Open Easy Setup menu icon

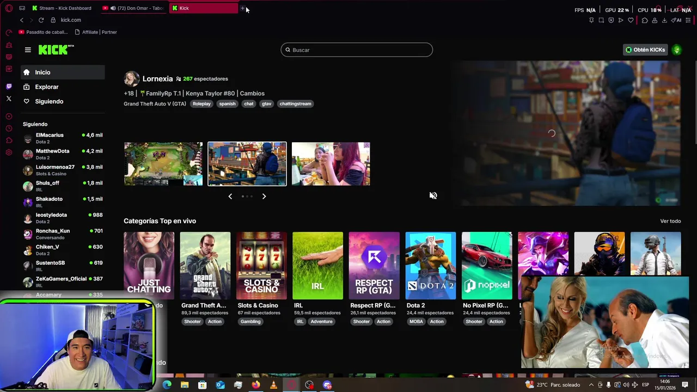pyautogui.click(x=689, y=20)
